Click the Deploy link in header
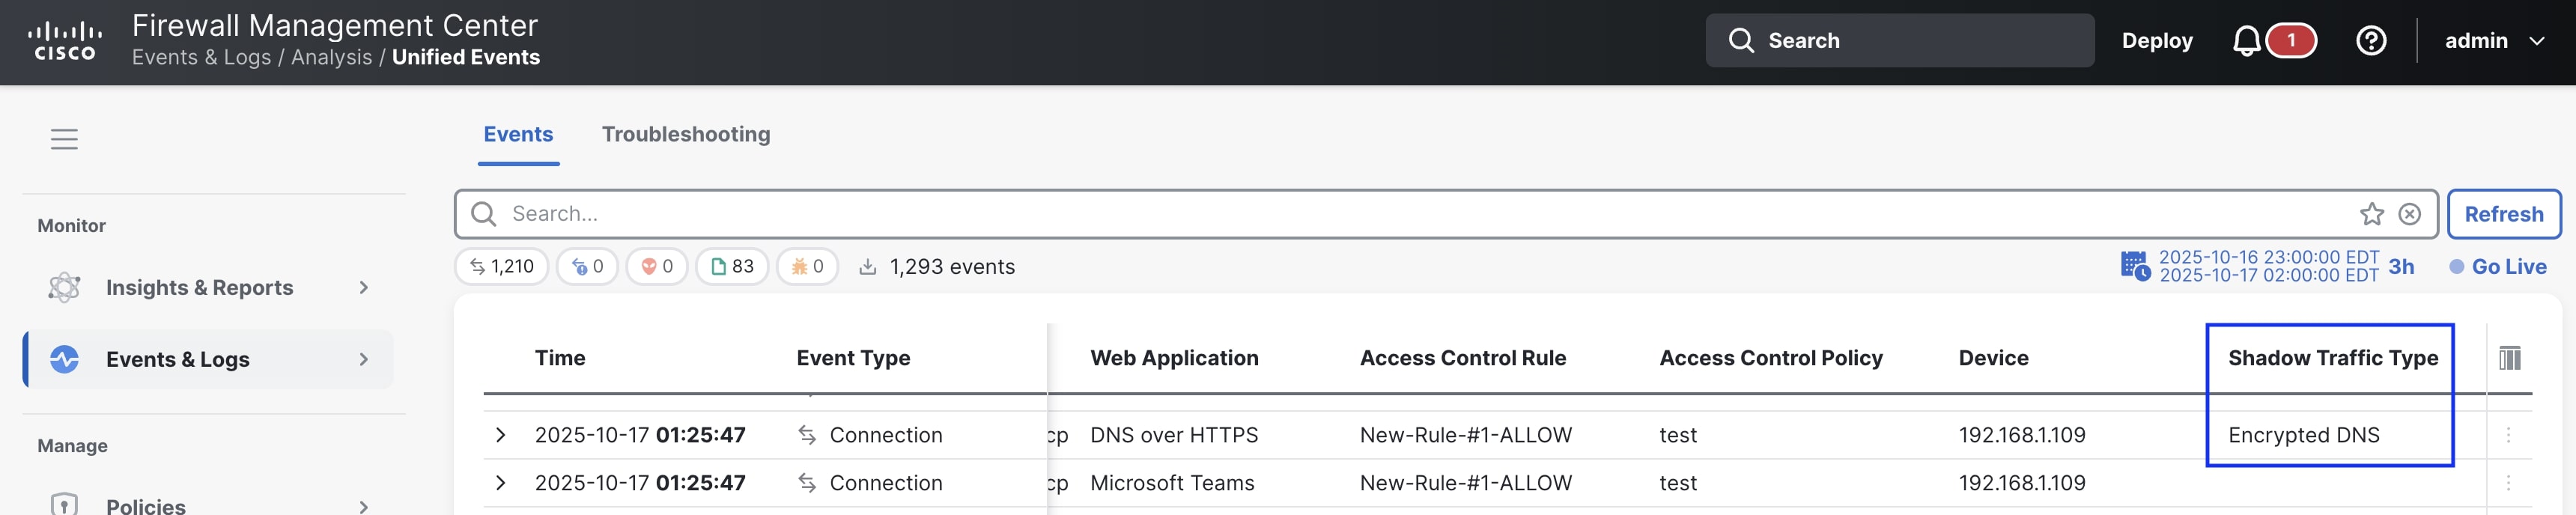The image size is (2576, 515). 2157,41
